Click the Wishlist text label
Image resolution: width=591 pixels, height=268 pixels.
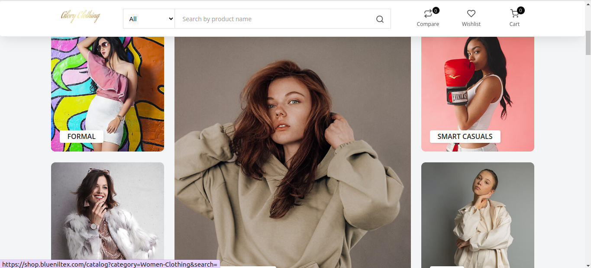click(471, 24)
